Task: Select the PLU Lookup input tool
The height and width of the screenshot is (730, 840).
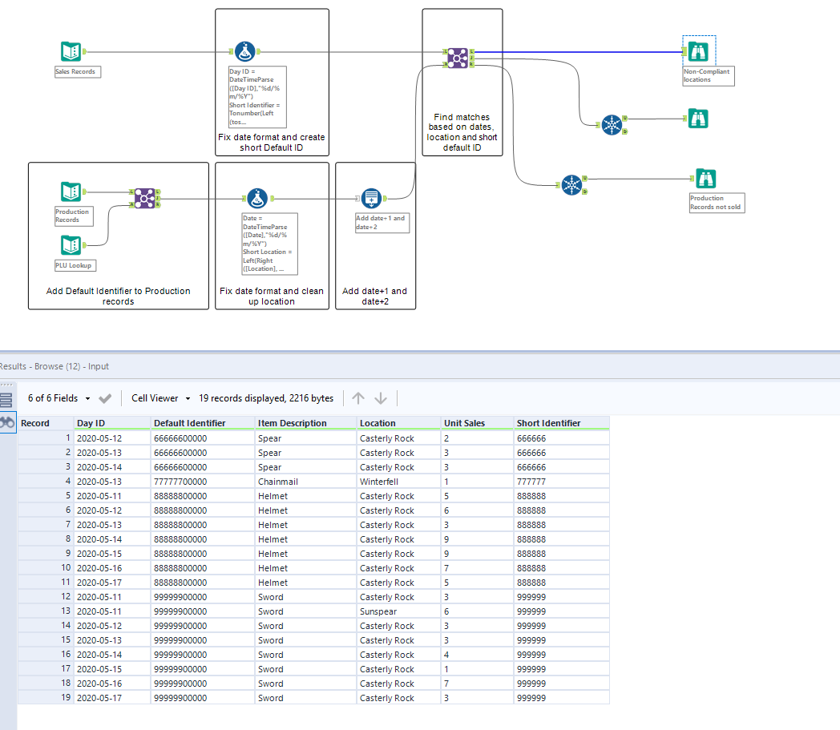Action: (71, 244)
